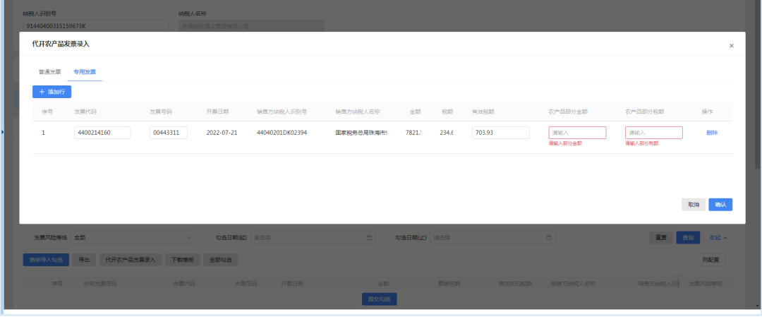Collapse filters with 收起
762x317 pixels.
719,238
